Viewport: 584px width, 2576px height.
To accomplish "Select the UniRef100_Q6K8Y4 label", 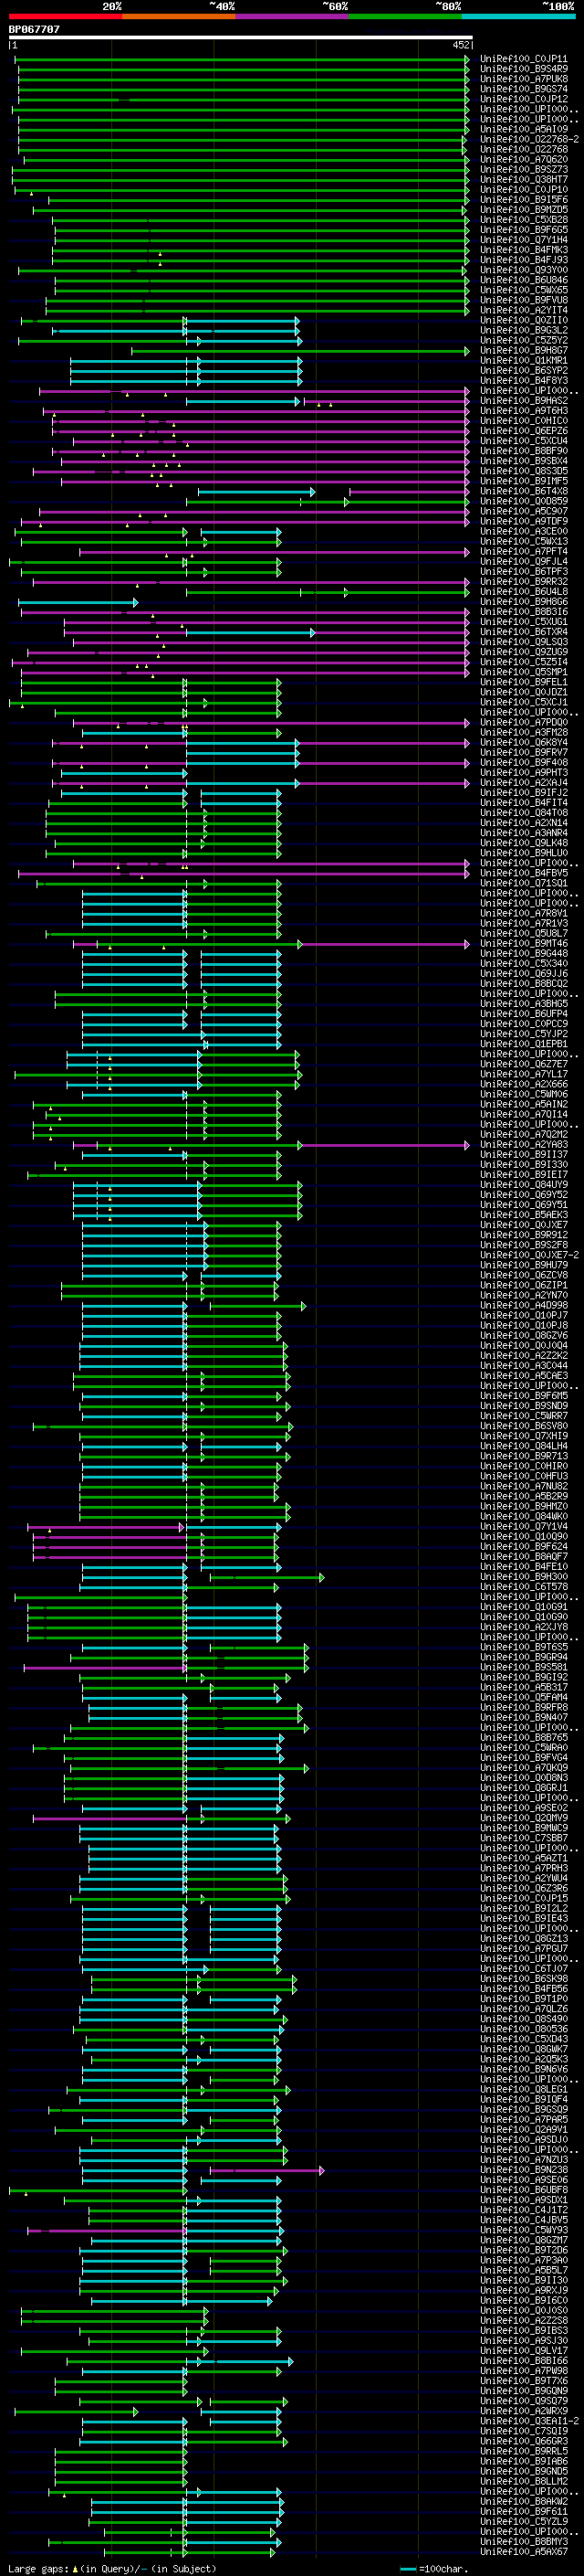I will point(523,743).
